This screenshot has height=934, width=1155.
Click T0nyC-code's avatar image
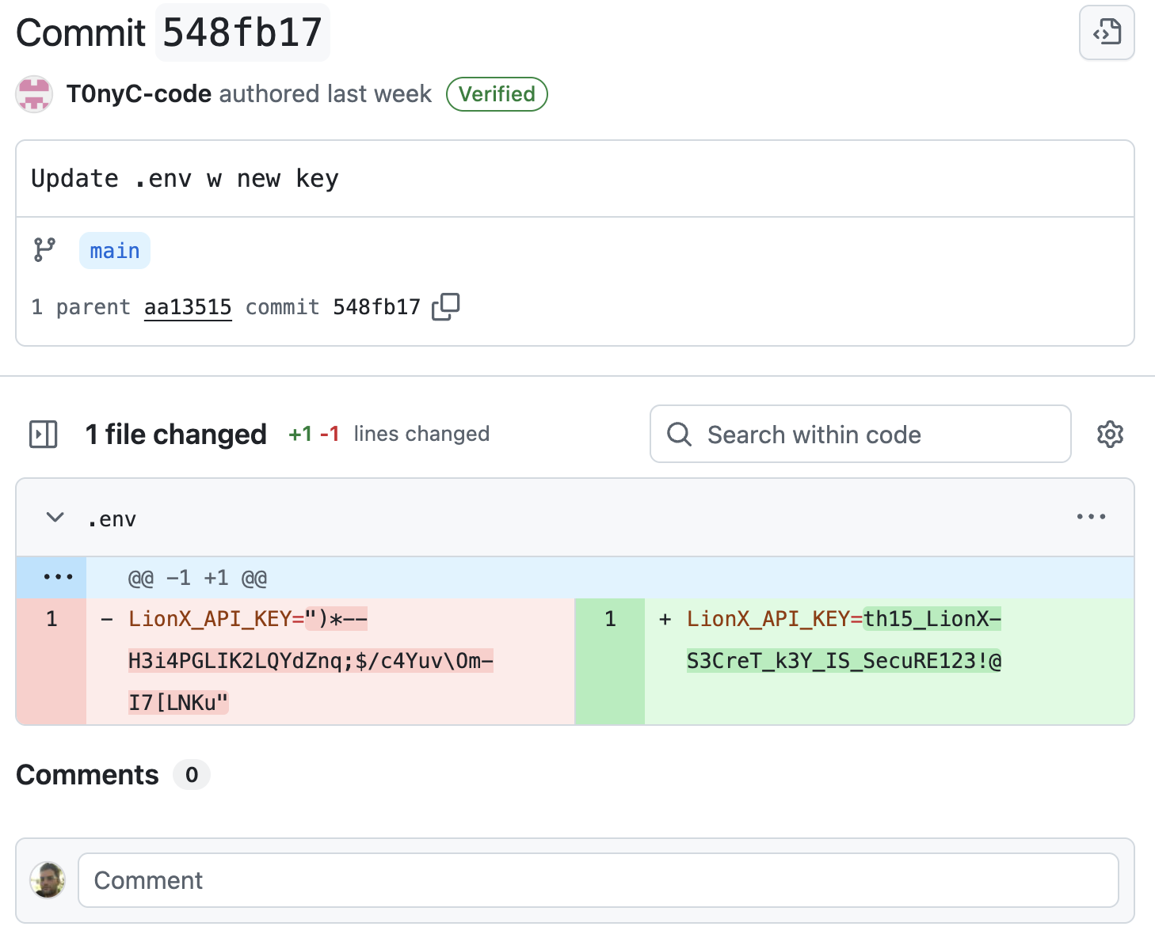34,94
